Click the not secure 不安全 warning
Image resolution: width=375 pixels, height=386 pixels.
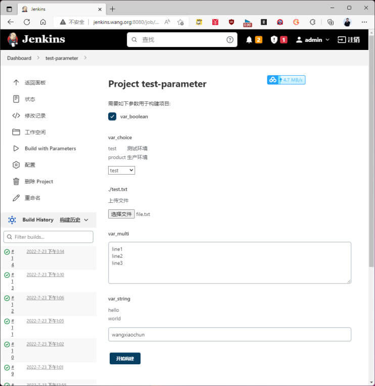click(72, 22)
